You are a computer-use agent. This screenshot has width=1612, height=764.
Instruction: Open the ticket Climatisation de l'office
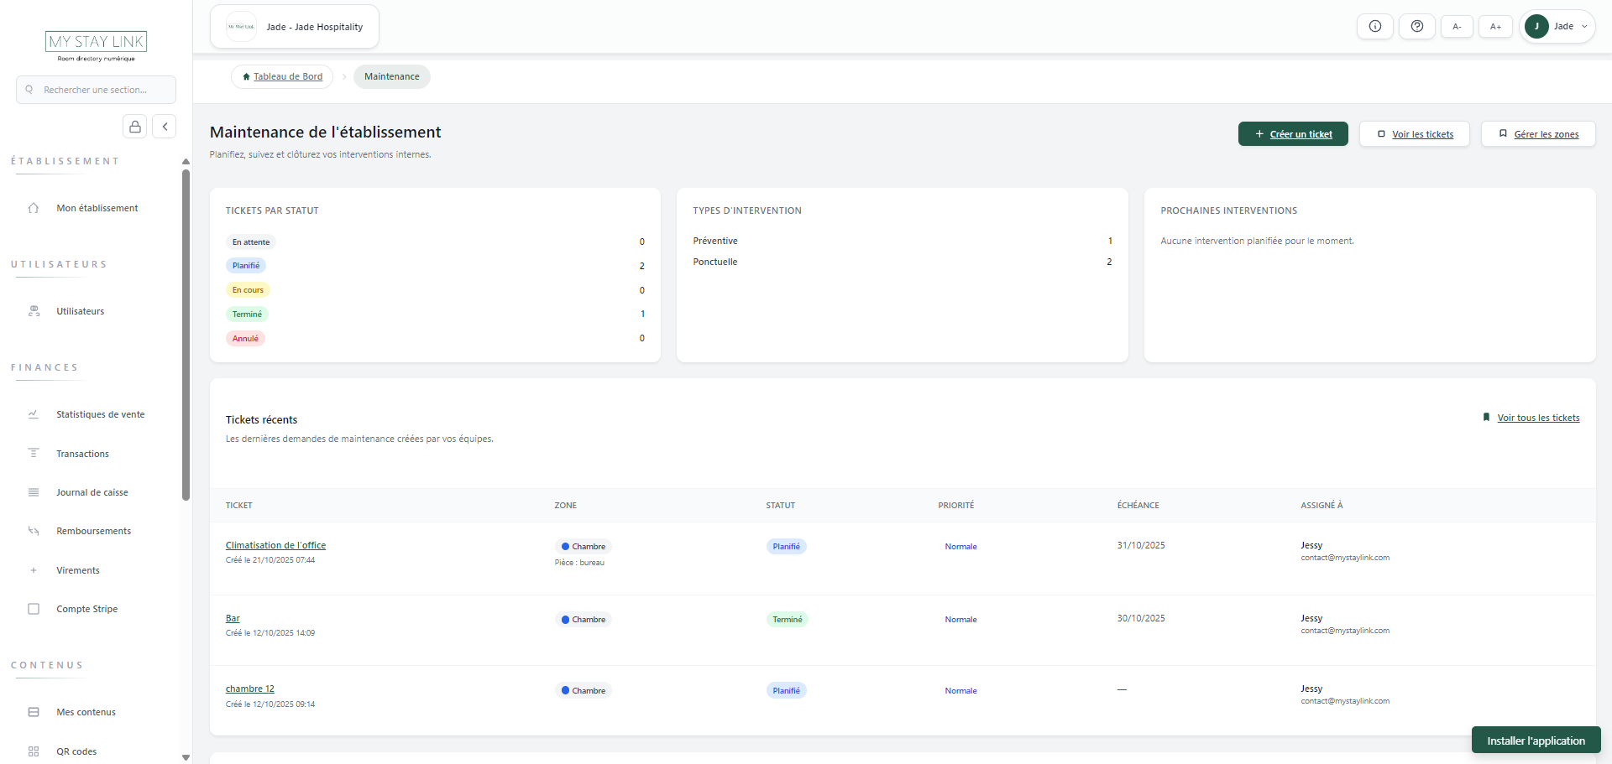point(275,544)
